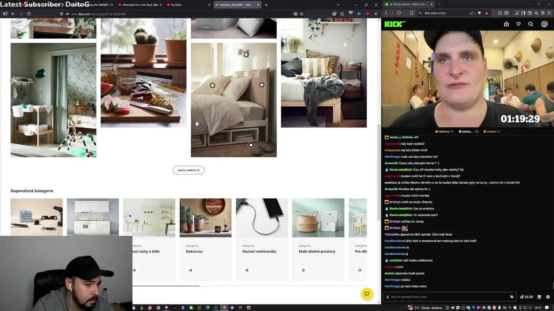The height and width of the screenshot is (311, 554).
Task: Open the Kick search magnifier icon
Action: [531, 24]
